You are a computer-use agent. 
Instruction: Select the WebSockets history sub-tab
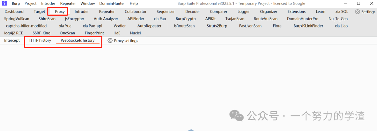[77, 40]
